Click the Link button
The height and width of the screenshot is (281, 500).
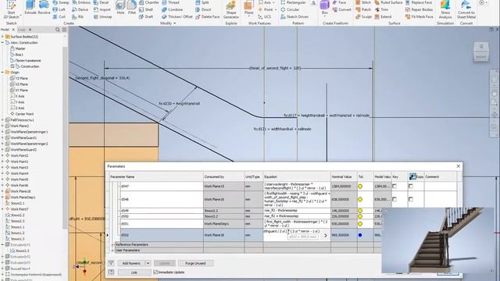[134, 272]
